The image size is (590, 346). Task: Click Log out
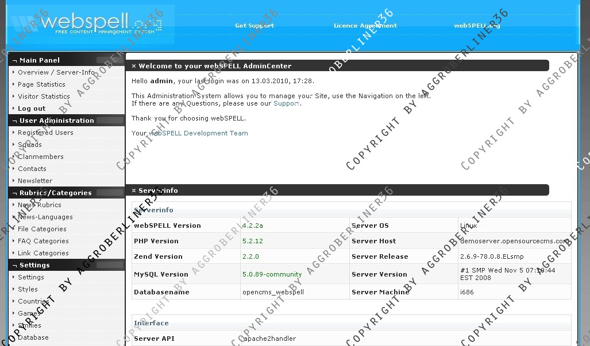[32, 108]
